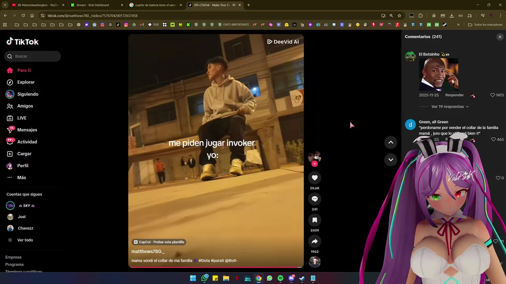This screenshot has height=284, width=506.
Task: Close the Comentarios panel
Action: (500, 37)
